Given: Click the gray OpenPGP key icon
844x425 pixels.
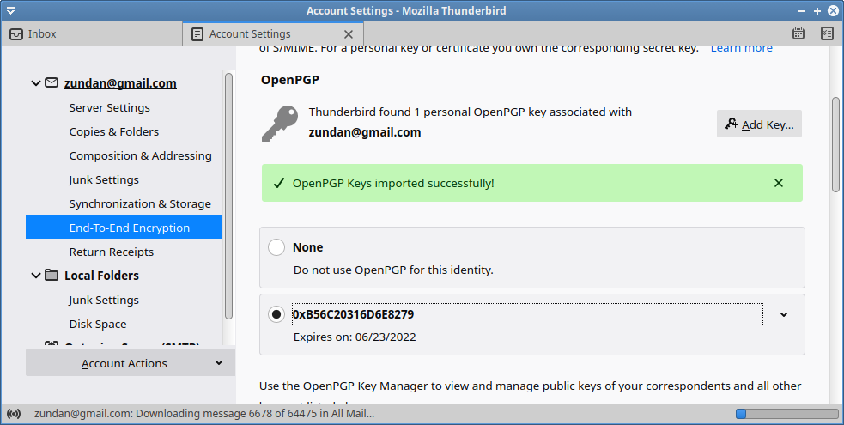Looking at the screenshot, I should pyautogui.click(x=280, y=123).
